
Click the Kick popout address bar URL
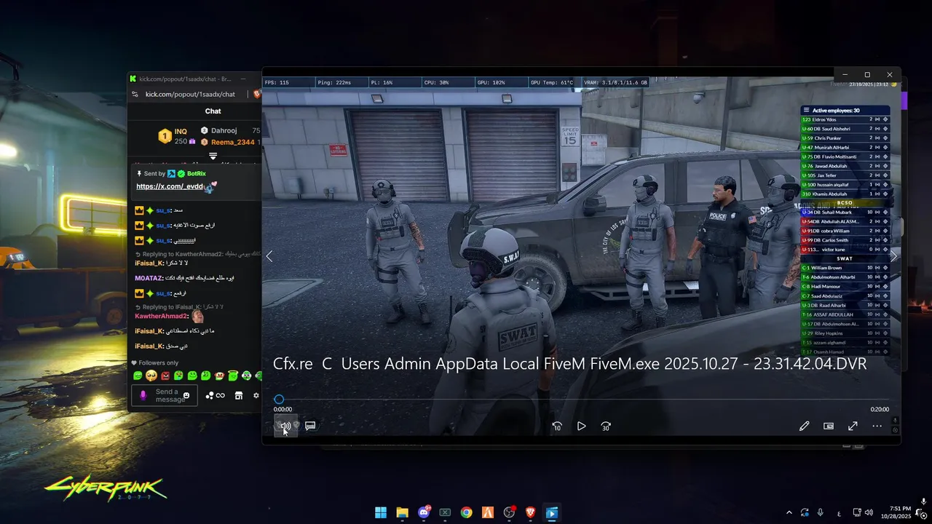190,94
